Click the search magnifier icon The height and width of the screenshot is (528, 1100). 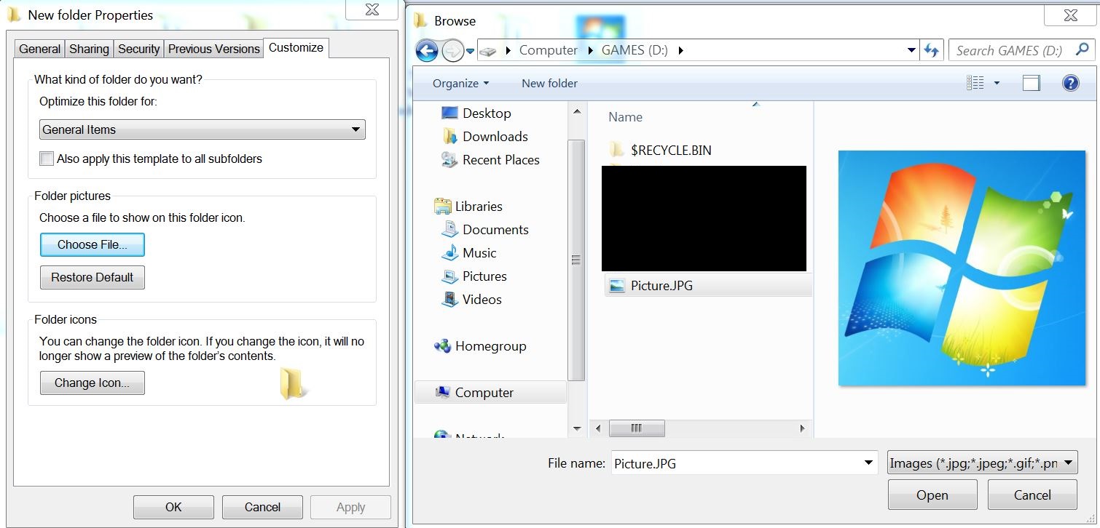[x=1082, y=49]
